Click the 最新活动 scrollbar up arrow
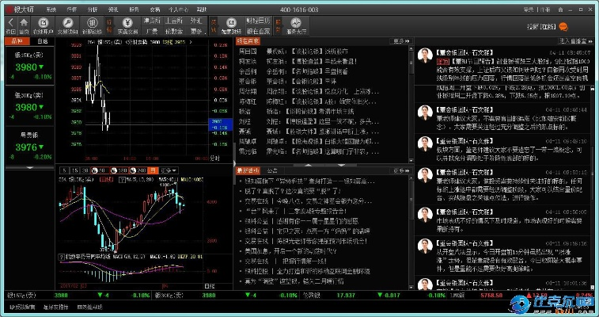This screenshot has width=599, height=317. coord(411,178)
